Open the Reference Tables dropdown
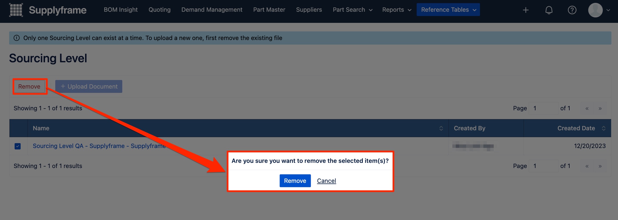This screenshot has height=220, width=618. click(x=448, y=10)
